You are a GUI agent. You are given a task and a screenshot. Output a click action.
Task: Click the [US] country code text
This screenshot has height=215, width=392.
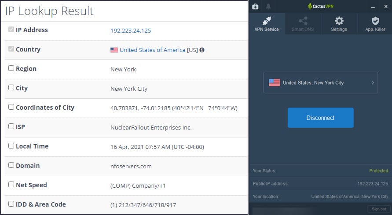(192, 50)
